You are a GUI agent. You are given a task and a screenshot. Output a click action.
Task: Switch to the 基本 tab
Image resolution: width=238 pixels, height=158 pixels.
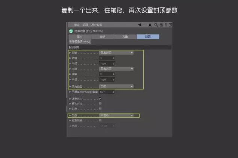click(80, 37)
